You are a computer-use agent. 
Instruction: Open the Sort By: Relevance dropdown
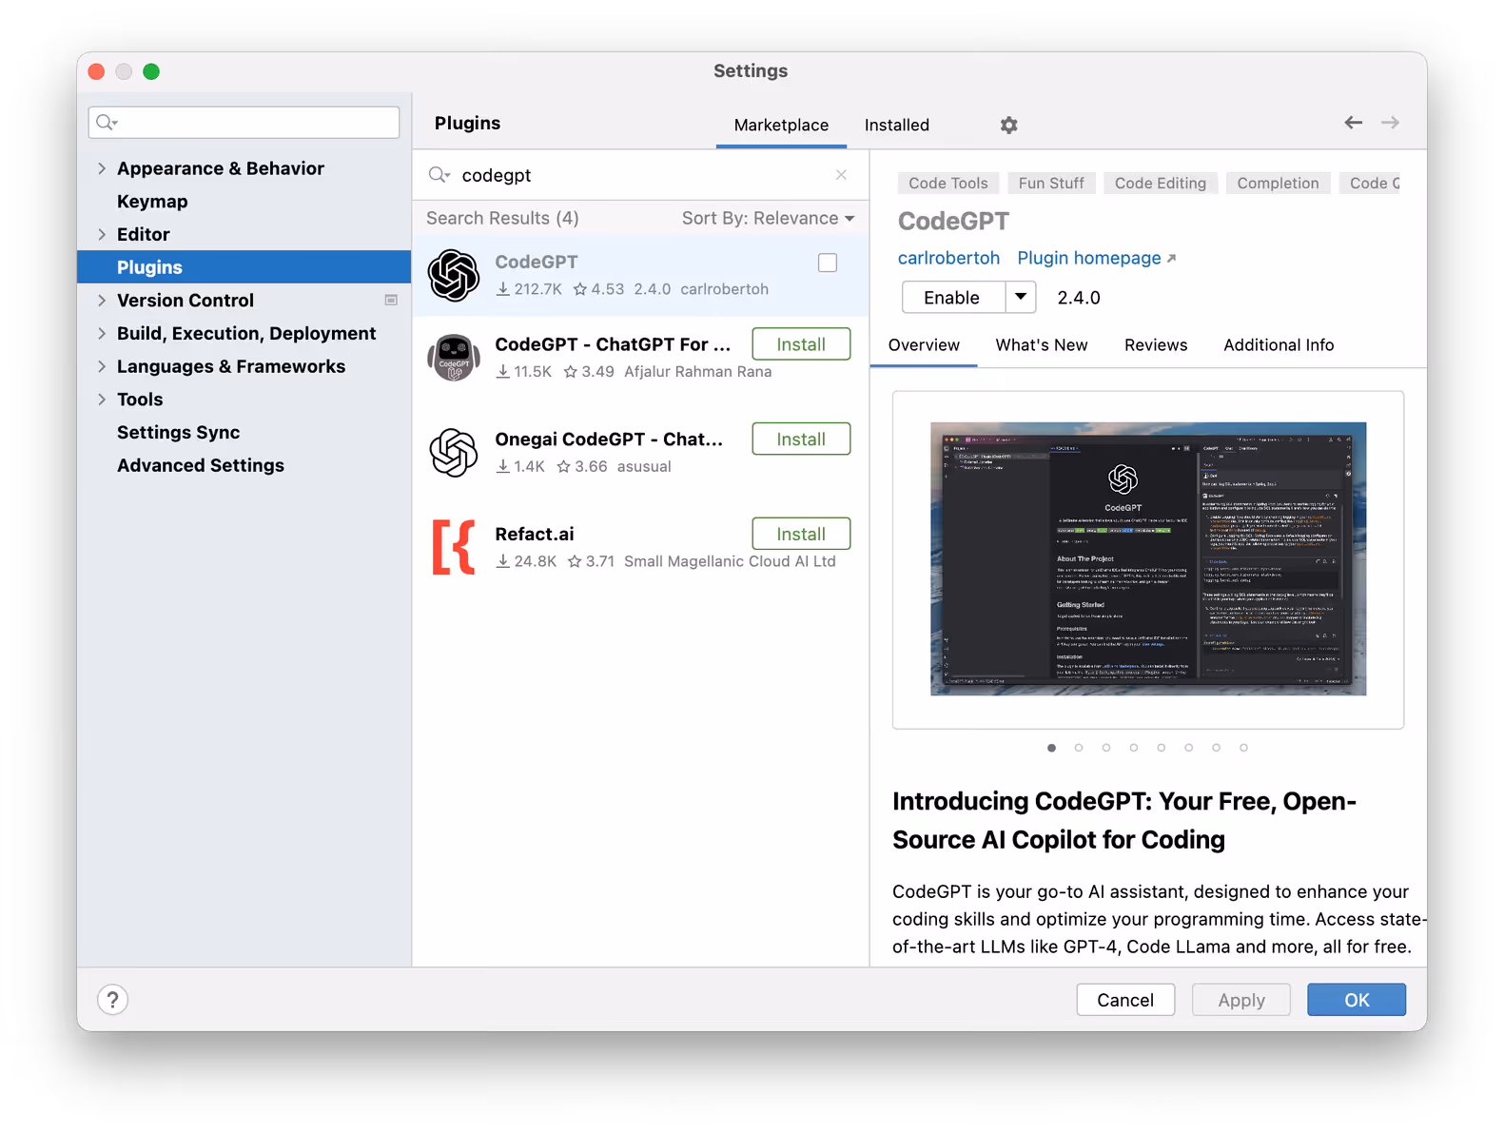pos(768,218)
